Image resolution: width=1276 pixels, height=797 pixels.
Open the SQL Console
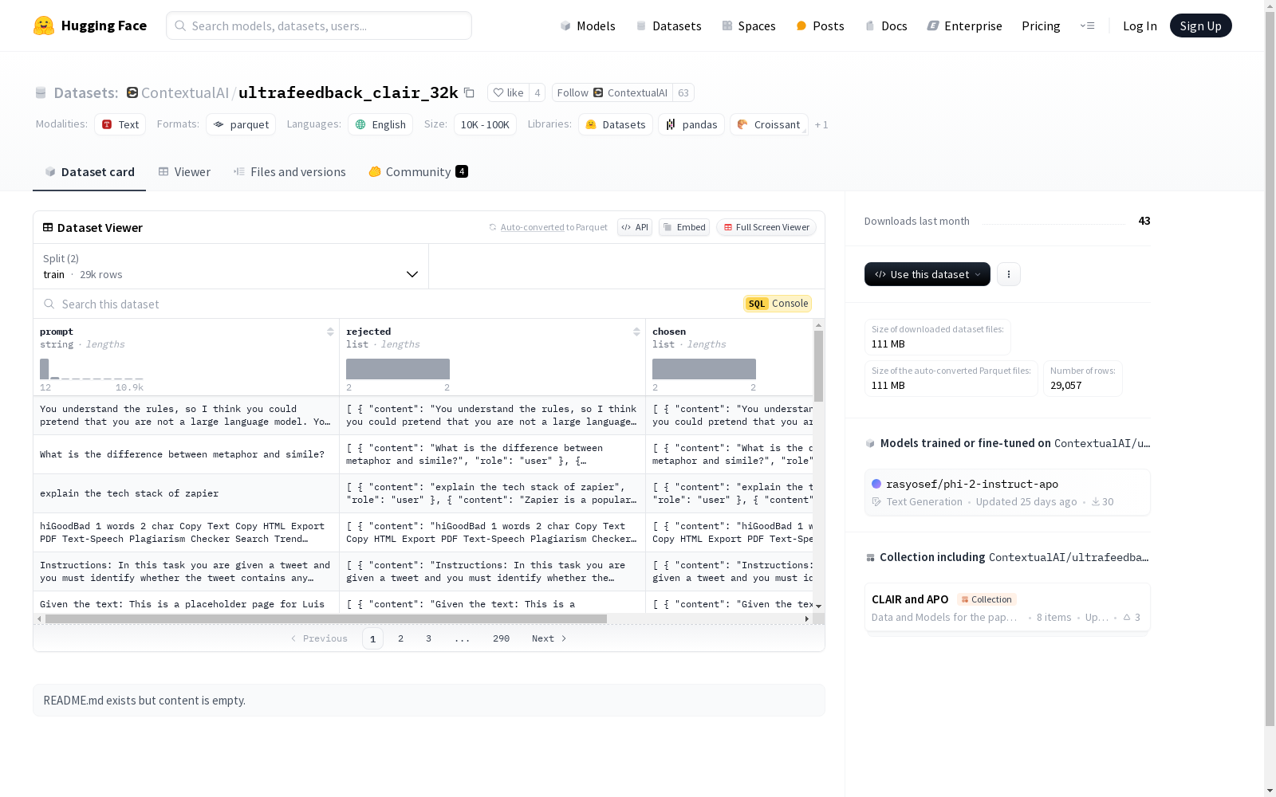coord(778,304)
